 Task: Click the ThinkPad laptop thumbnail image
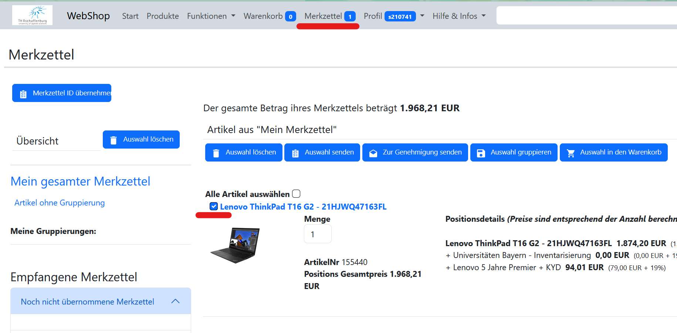click(236, 245)
